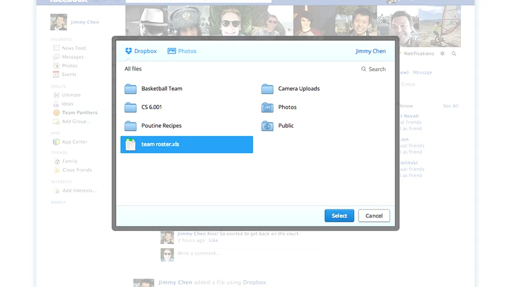The image size is (511, 287).
Task: Click App Center cube icon in sidebar
Action: pos(56,142)
